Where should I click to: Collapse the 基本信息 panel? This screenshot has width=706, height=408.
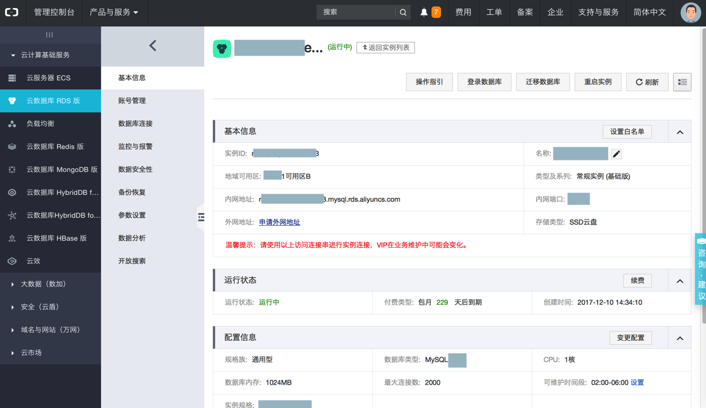click(x=680, y=132)
